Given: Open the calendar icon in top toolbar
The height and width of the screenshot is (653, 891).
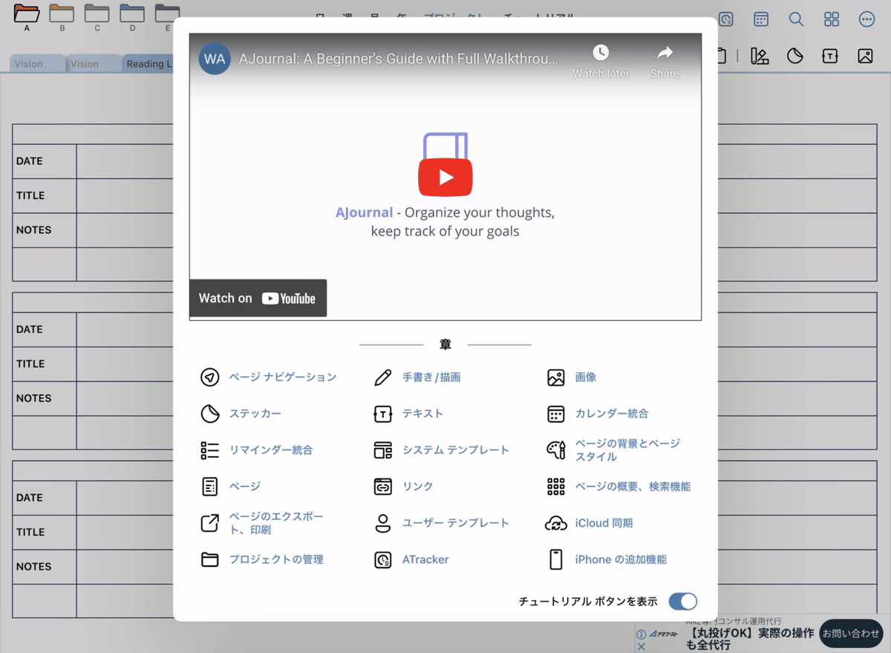Looking at the screenshot, I should [x=761, y=19].
